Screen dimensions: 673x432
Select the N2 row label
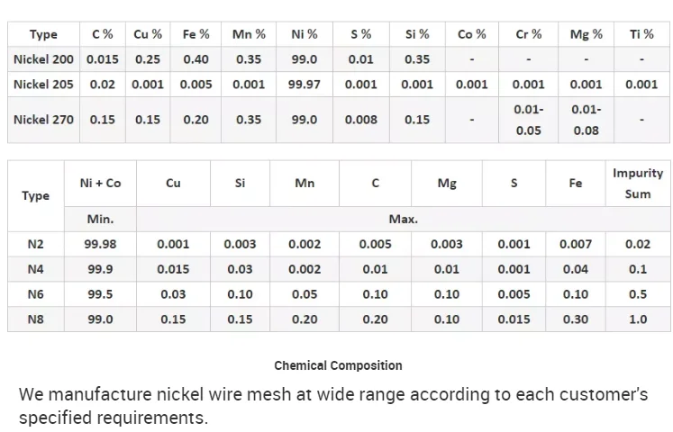(36, 244)
